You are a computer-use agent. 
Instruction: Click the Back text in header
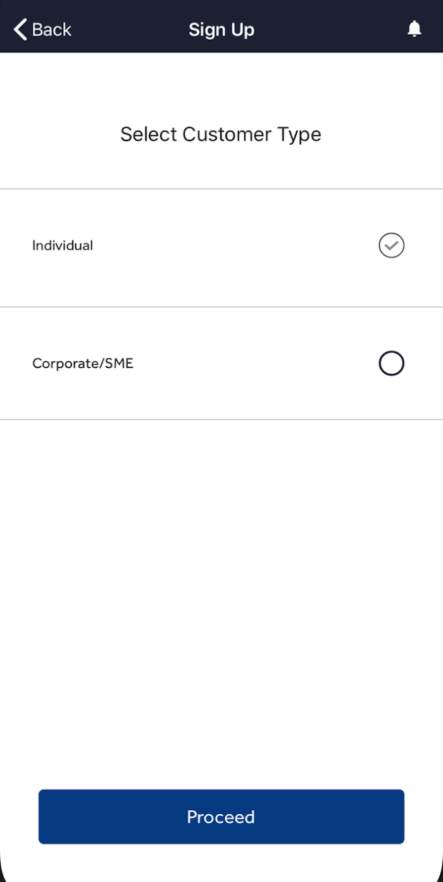coord(52,29)
